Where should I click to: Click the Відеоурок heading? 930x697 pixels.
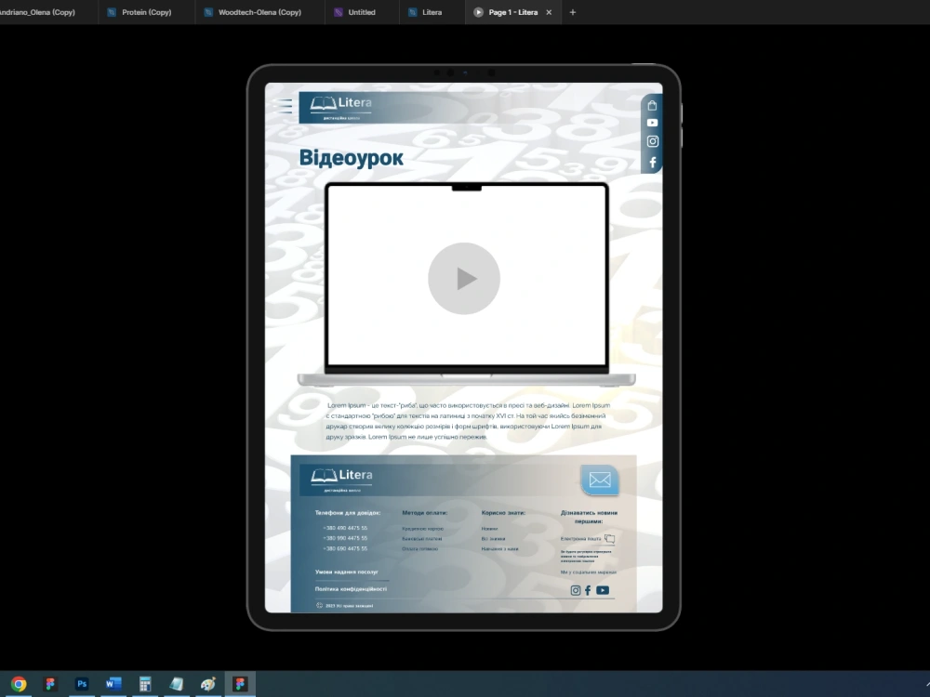(x=352, y=158)
